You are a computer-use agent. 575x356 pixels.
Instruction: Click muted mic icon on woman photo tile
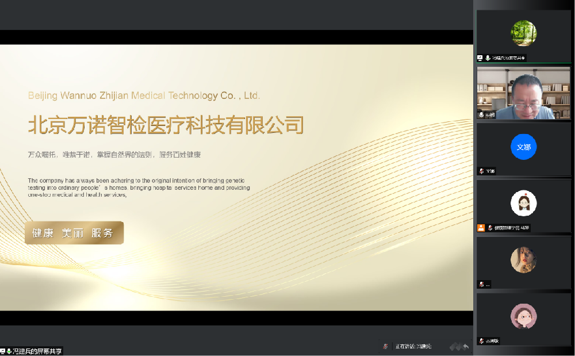tap(481, 284)
